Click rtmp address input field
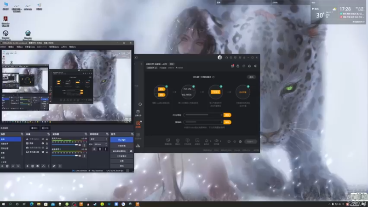Screen dimensions: 368x207 (203, 115)
